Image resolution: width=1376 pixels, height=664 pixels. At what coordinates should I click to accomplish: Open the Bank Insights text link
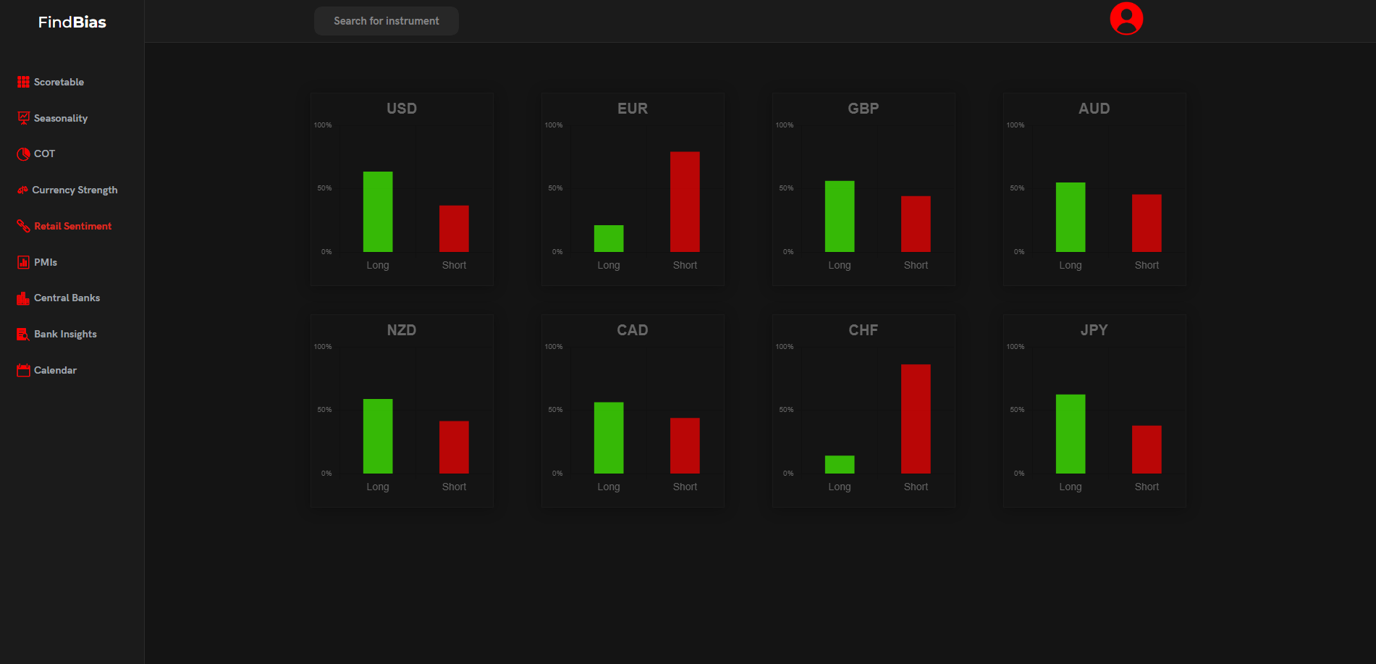(x=65, y=334)
